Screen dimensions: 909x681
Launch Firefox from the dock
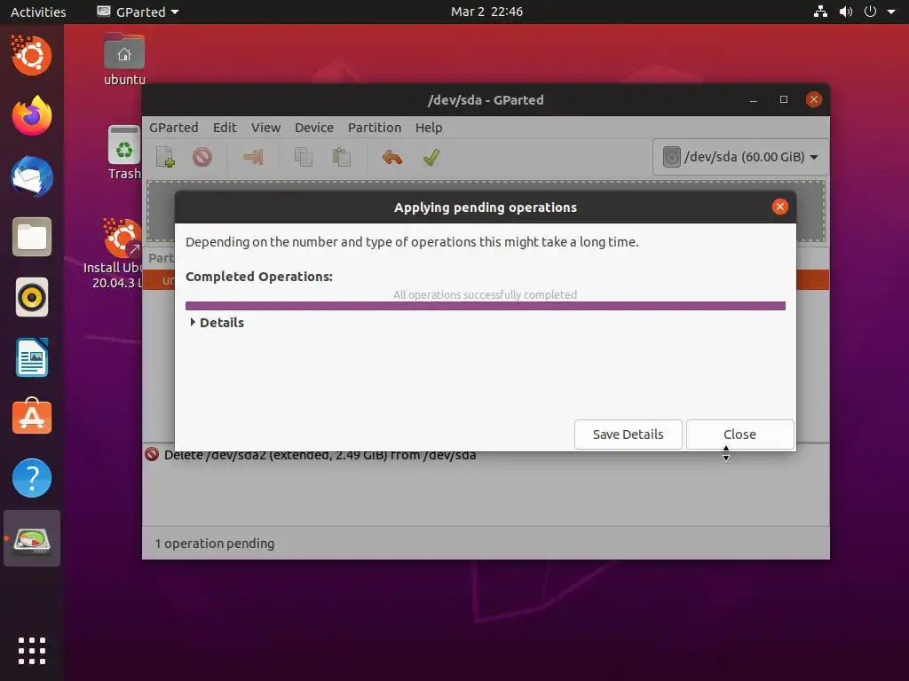[x=31, y=116]
